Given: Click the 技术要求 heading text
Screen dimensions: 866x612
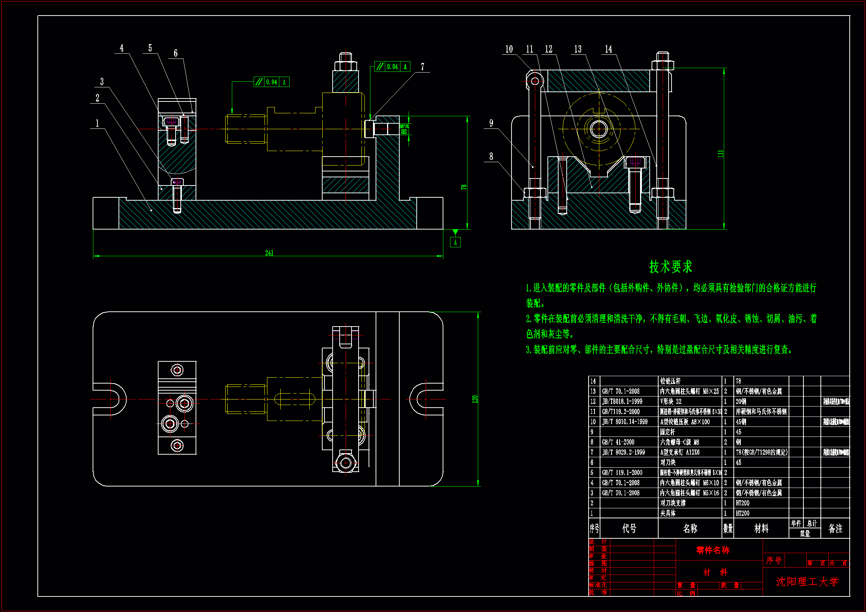Looking at the screenshot, I should click(670, 267).
